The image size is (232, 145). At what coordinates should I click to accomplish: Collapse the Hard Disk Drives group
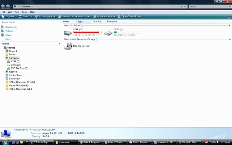point(230,26)
